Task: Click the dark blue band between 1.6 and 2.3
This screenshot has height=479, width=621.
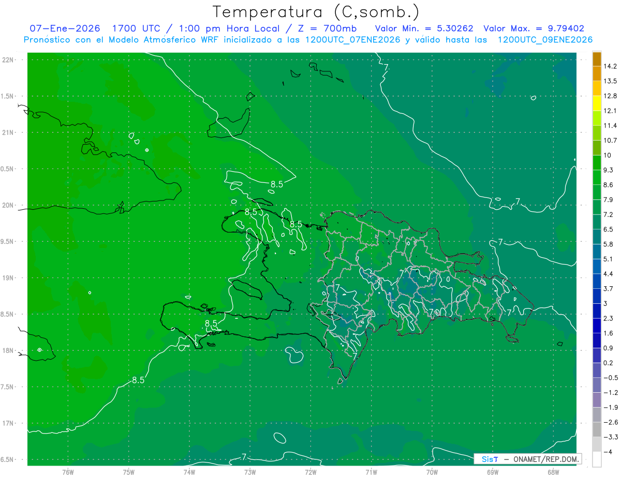Action: (x=597, y=326)
